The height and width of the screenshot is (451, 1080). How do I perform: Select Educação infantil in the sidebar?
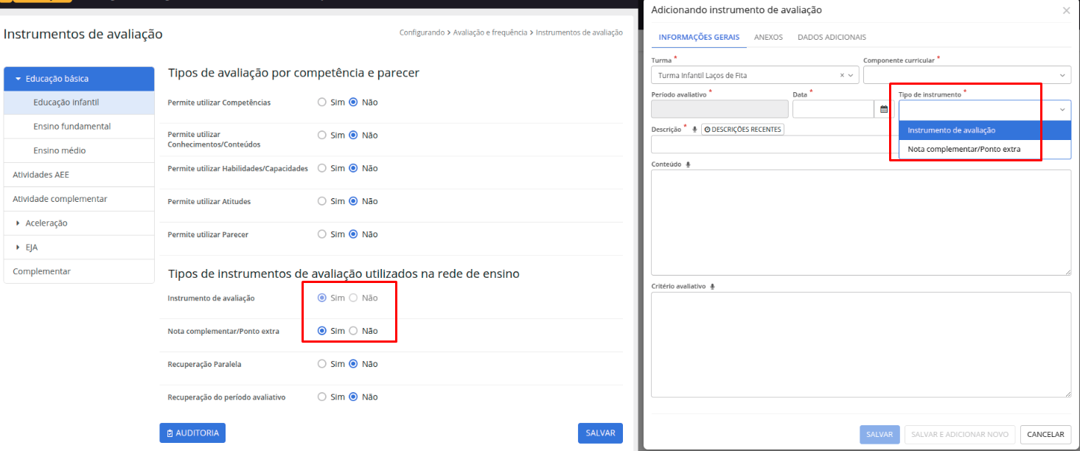coord(79,102)
